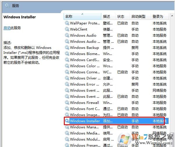Click the 添加... description of Windows Installer
Viewport: 175px width, 147px height.
[108, 121]
